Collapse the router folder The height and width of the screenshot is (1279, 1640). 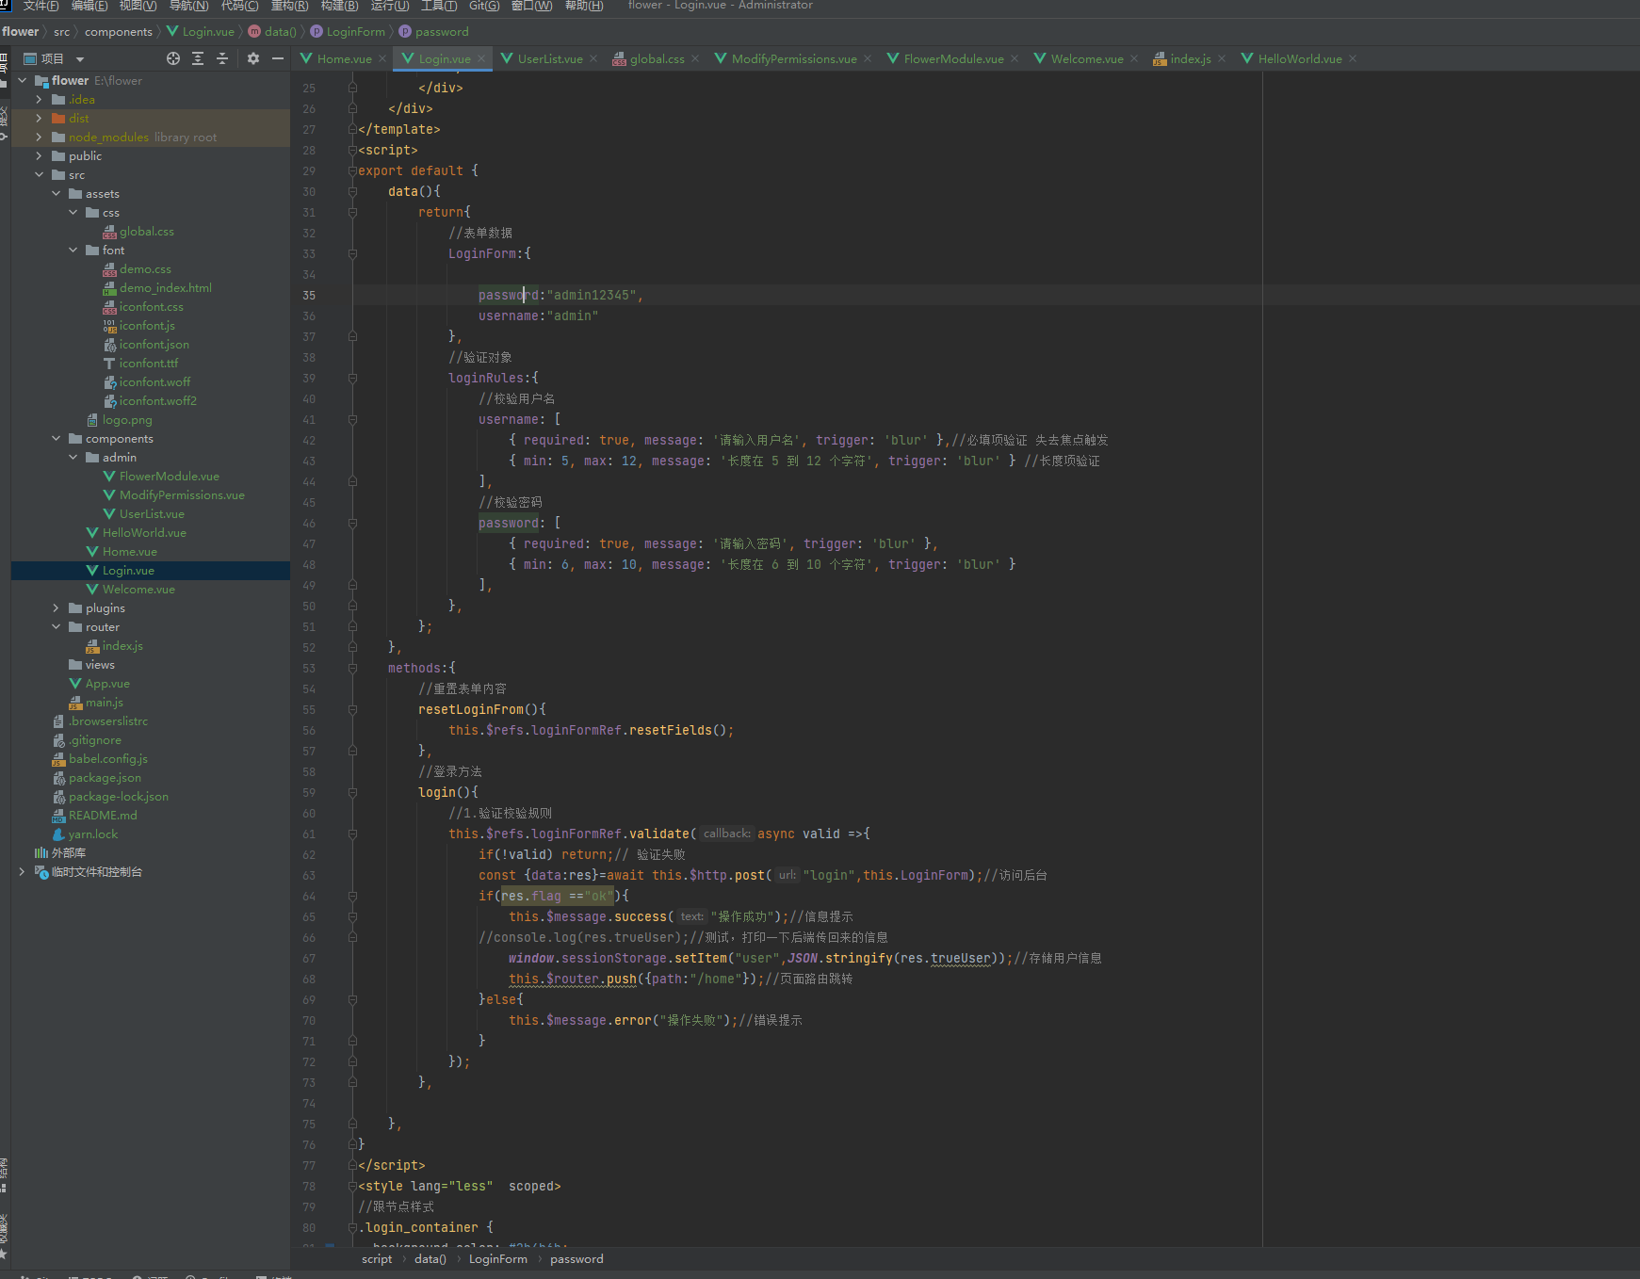click(56, 626)
